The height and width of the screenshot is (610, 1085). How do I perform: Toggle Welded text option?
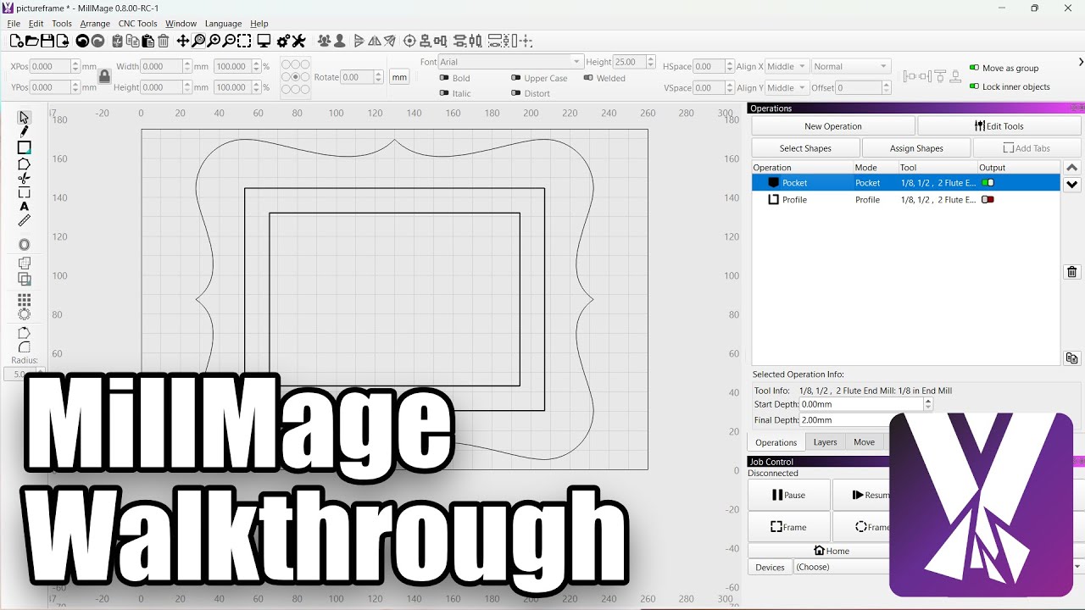point(588,78)
